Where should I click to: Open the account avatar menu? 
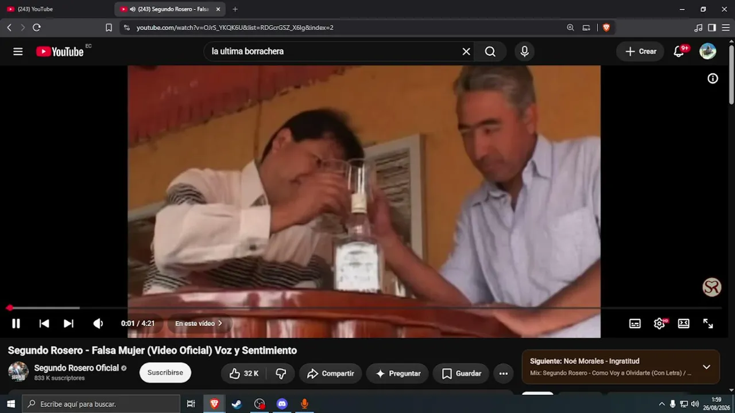pos(707,52)
